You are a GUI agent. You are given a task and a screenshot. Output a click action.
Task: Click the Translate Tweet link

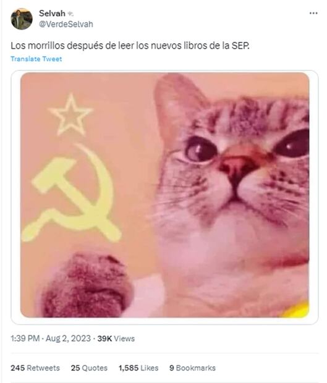tap(36, 59)
